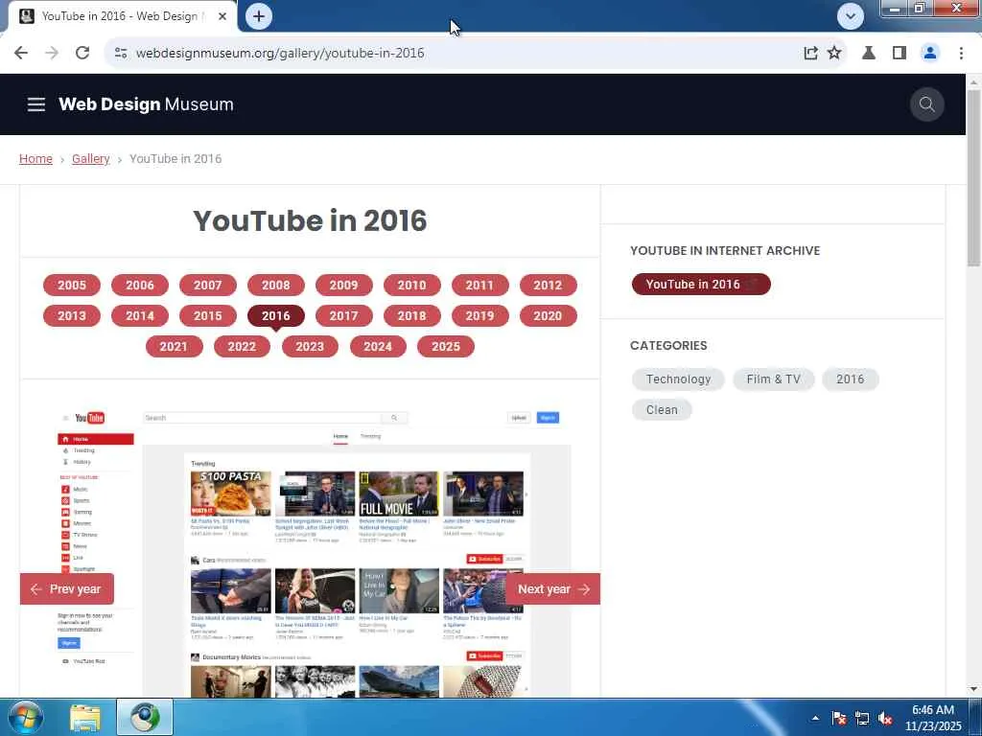Click the site search magnifier icon
Screen dimensions: 982x736
point(927,104)
